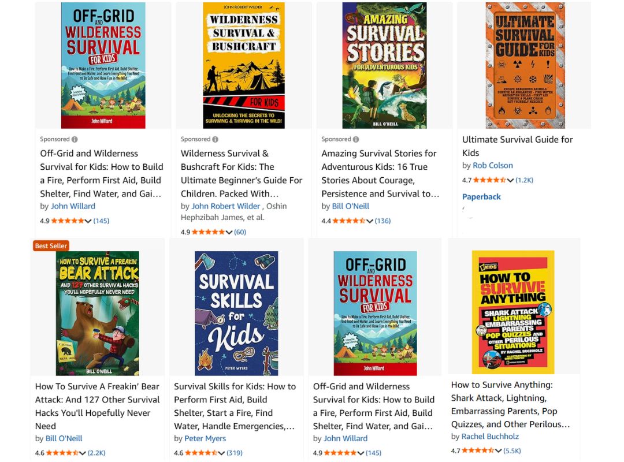The image size is (624, 462).
Task: Expand the rating chevron beside (5.5K) reviews
Action: (x=498, y=451)
